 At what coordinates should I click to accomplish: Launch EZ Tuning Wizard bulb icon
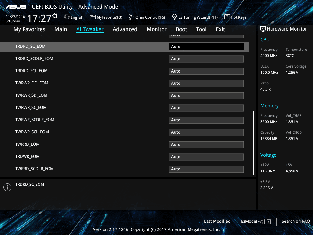click(175, 17)
